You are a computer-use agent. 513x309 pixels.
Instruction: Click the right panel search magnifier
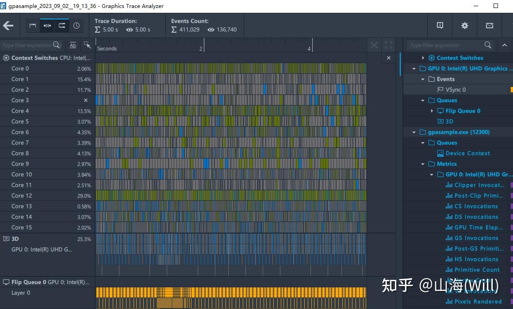click(x=487, y=45)
